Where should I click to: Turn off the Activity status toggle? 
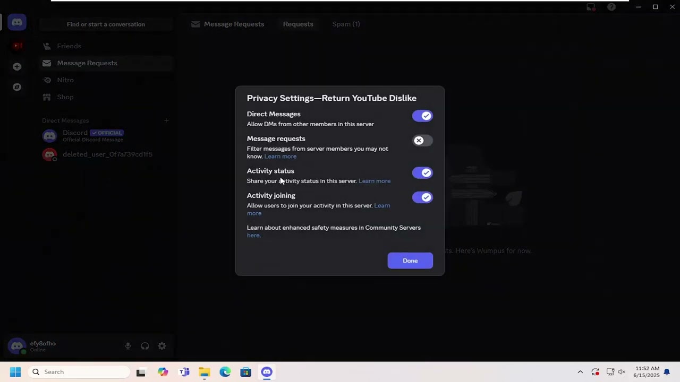(422, 172)
